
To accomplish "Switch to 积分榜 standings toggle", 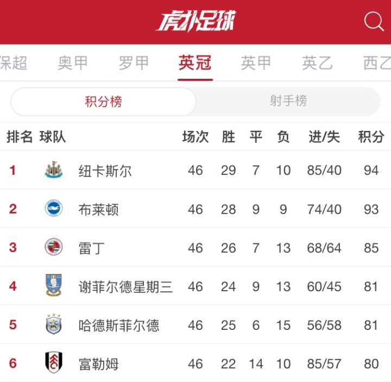I will 103,102.
